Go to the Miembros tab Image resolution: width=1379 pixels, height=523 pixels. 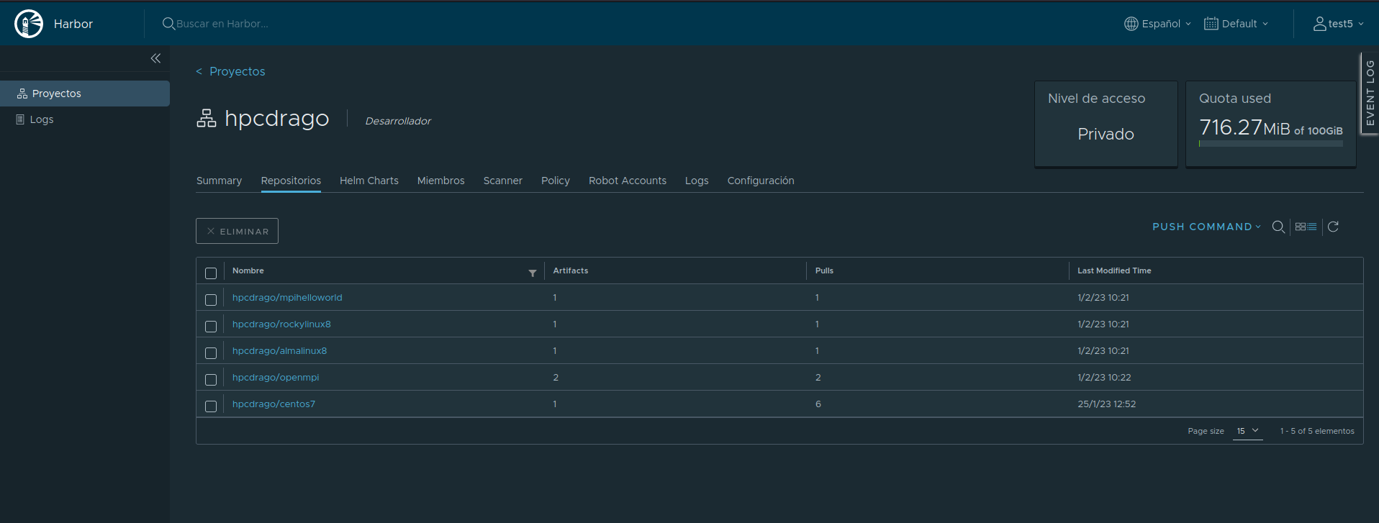tap(441, 181)
